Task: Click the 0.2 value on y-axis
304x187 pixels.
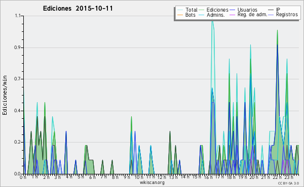Action: 17,142
